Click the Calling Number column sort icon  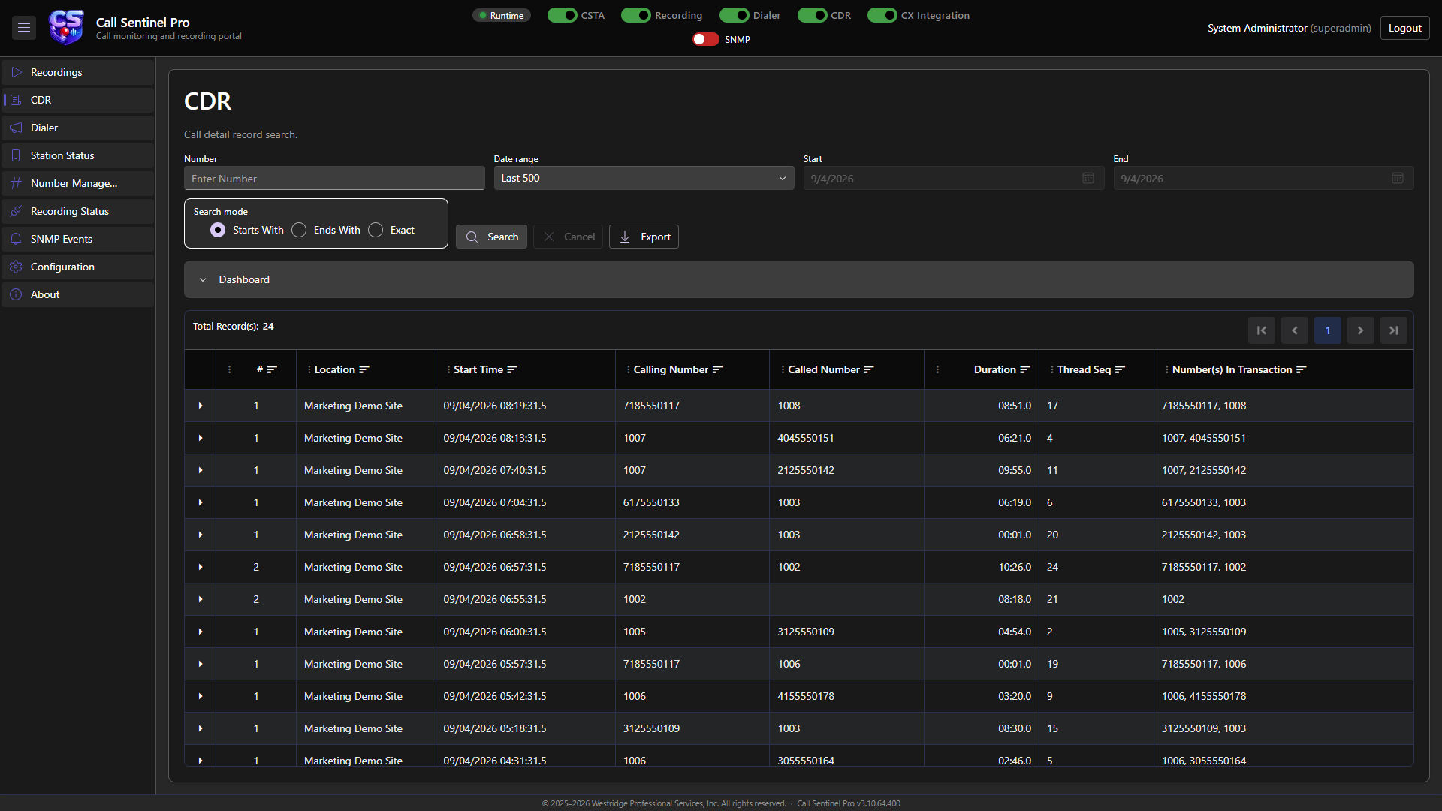tap(717, 369)
